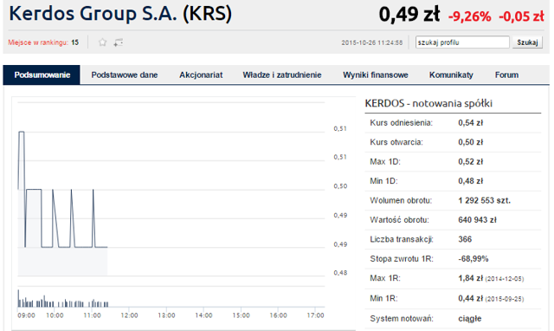Select the turnover value 640 943 zł
The image size is (554, 331).
[x=477, y=220]
